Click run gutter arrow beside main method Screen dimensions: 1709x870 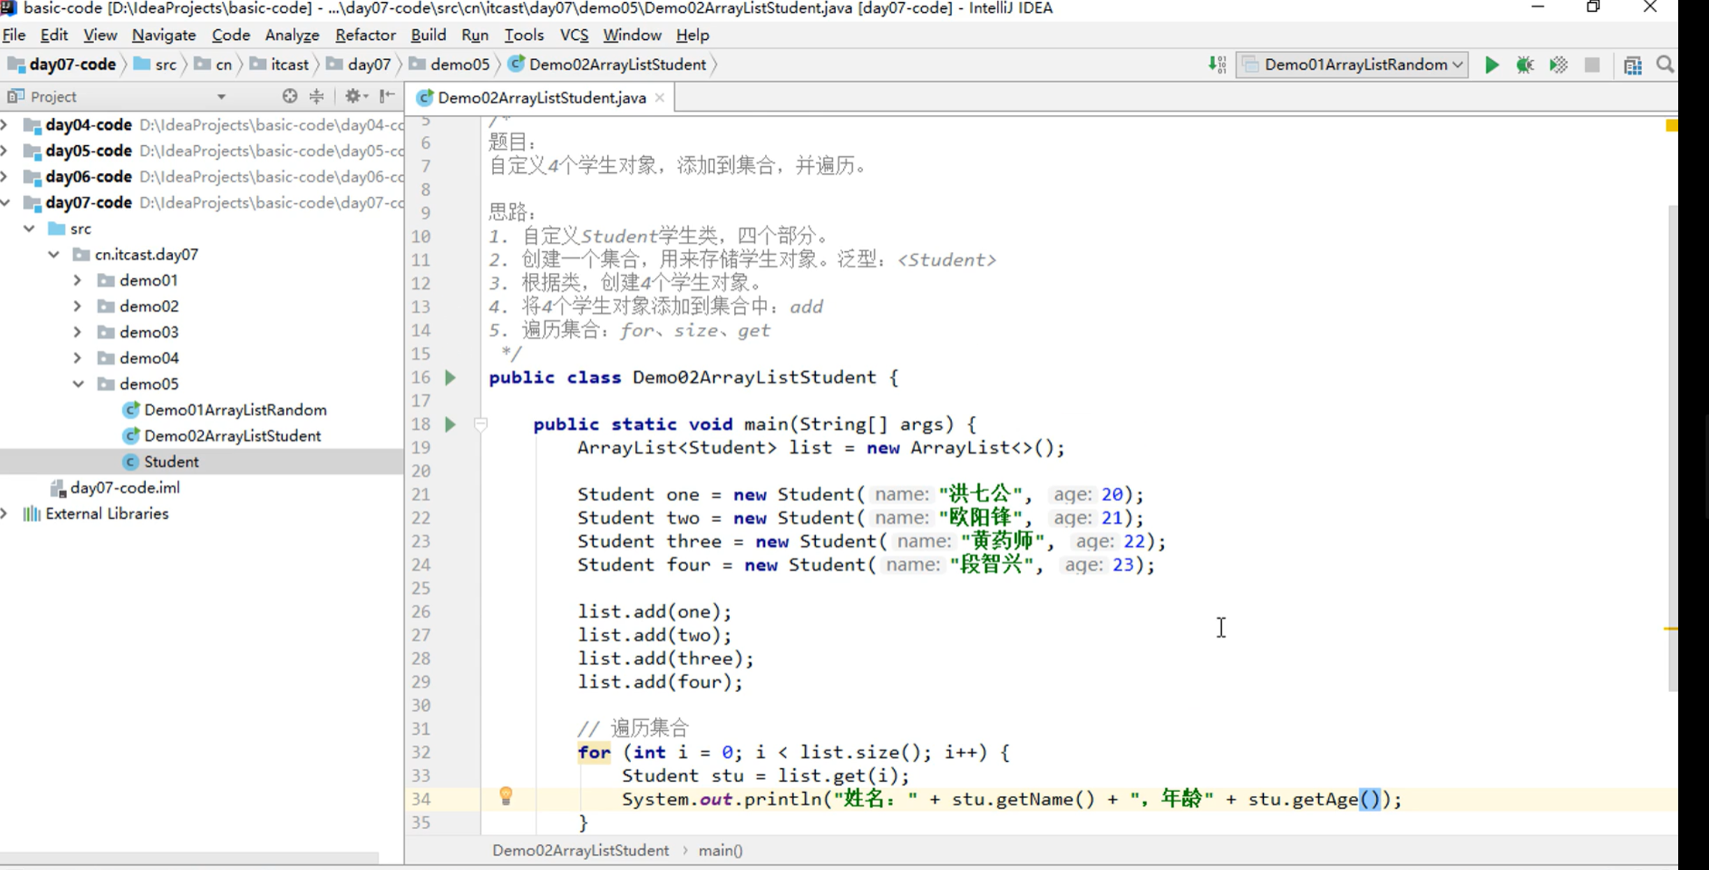pos(450,424)
